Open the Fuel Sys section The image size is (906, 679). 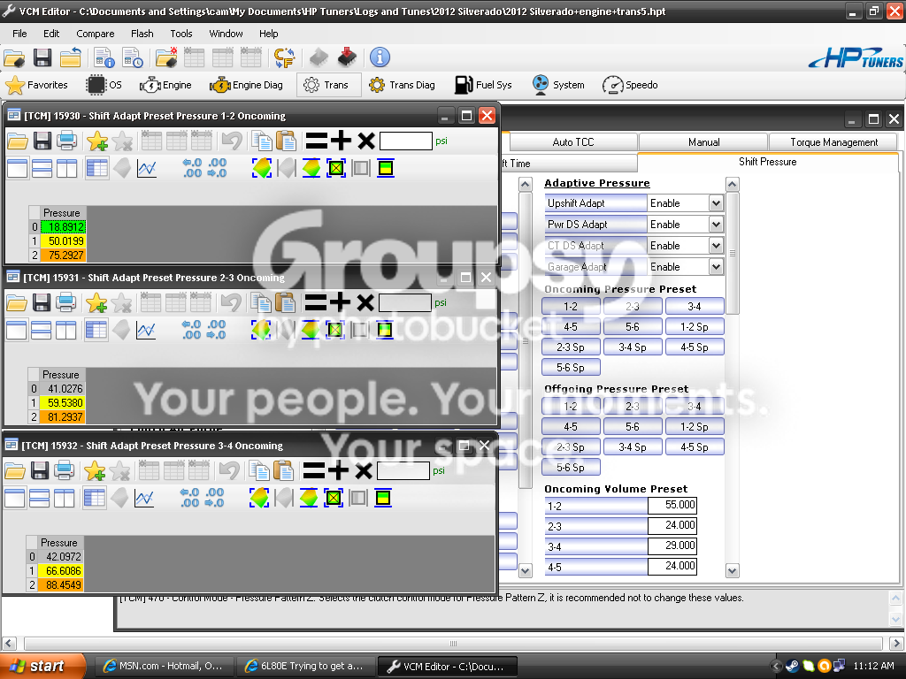(x=483, y=85)
